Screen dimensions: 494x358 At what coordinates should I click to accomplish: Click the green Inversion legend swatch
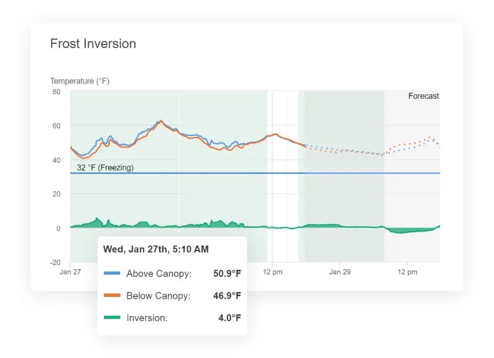tap(112, 318)
